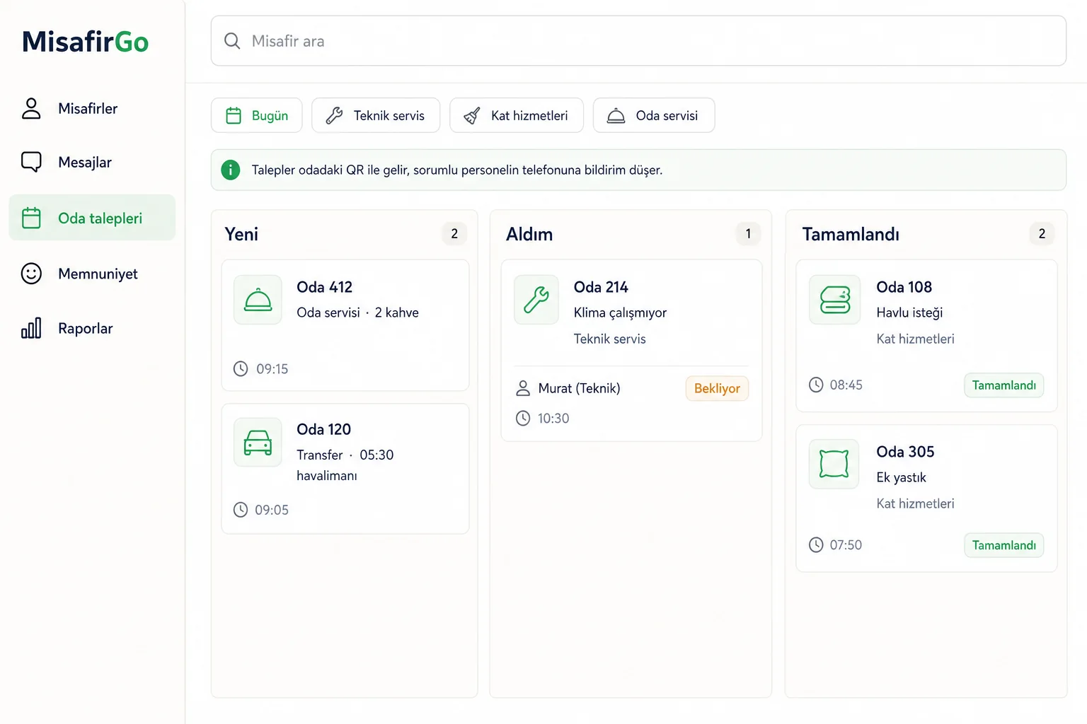Image resolution: width=1087 pixels, height=724 pixels.
Task: Select Oda talepleri sidebar item
Action: click(x=92, y=218)
